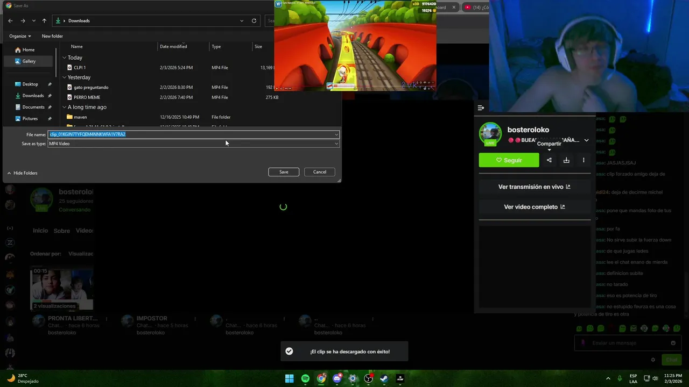Open Ver transmisión en vivo link
689x387 pixels.
(535, 187)
